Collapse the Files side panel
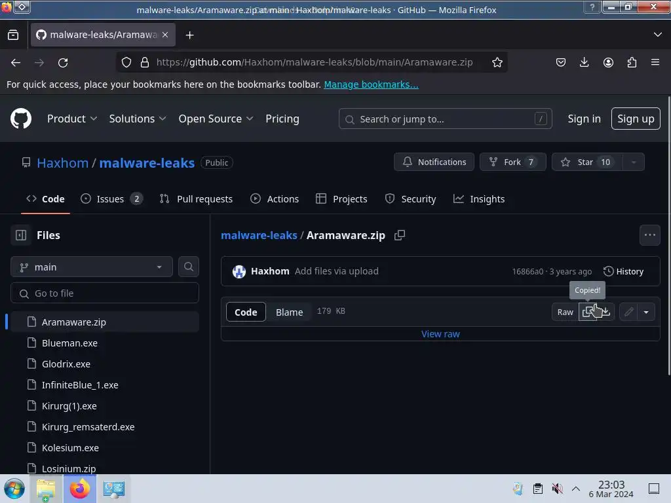The height and width of the screenshot is (503, 671). 21,235
